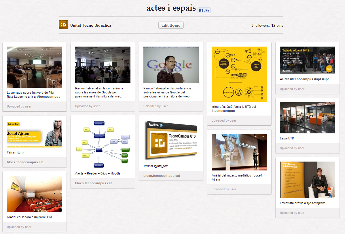Open the red auditorium IMASS photo
This screenshot has width=345, height=234.
pyautogui.click(x=35, y=194)
